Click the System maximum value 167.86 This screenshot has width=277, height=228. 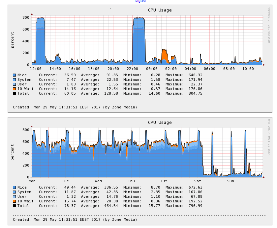(195, 192)
